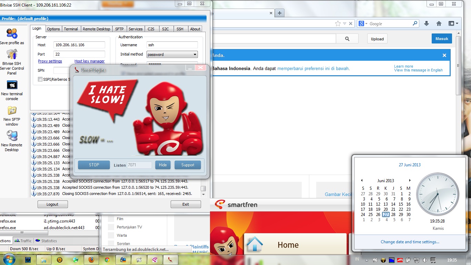Screen dimensions: 471x265
Task: Toggle SSPI/Kerberos 5 checkbox
Action: 40,79
